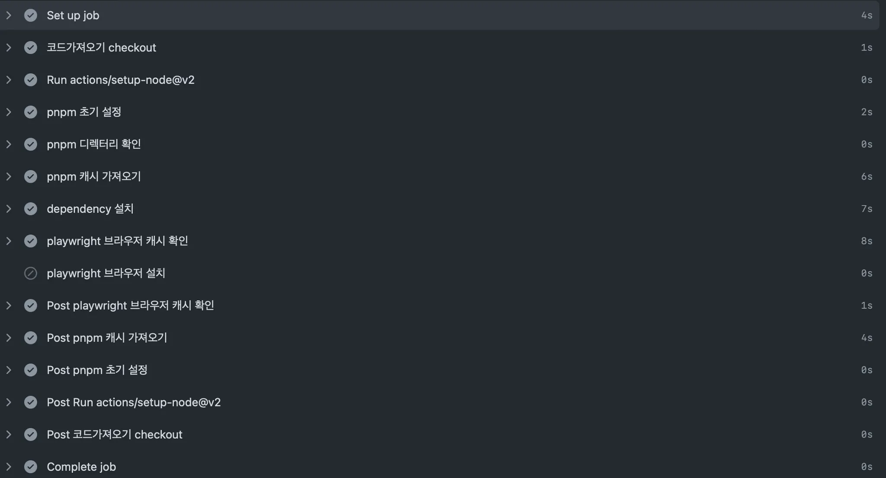Image resolution: width=886 pixels, height=478 pixels.
Task: Click the status icon for Post pnpm 초기 설정
Action: pyautogui.click(x=30, y=370)
